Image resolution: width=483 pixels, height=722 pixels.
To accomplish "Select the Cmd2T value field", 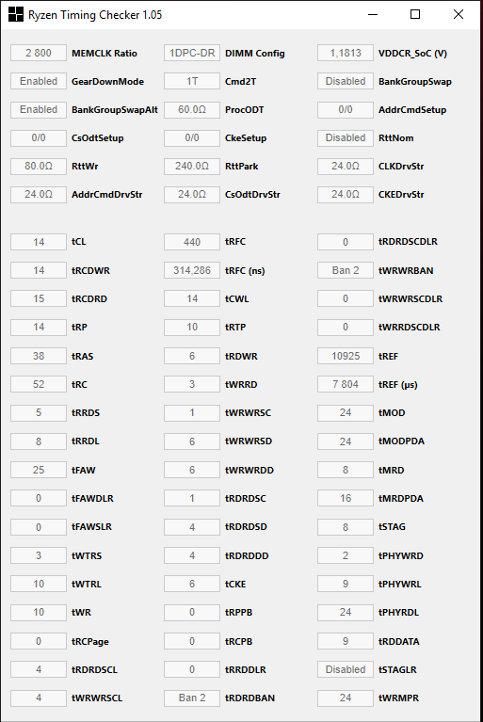I will [192, 81].
